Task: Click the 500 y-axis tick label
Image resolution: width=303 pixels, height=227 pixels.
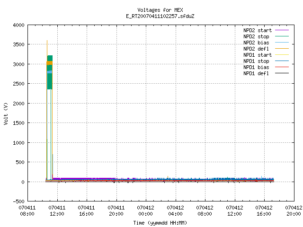Action: coord(20,162)
